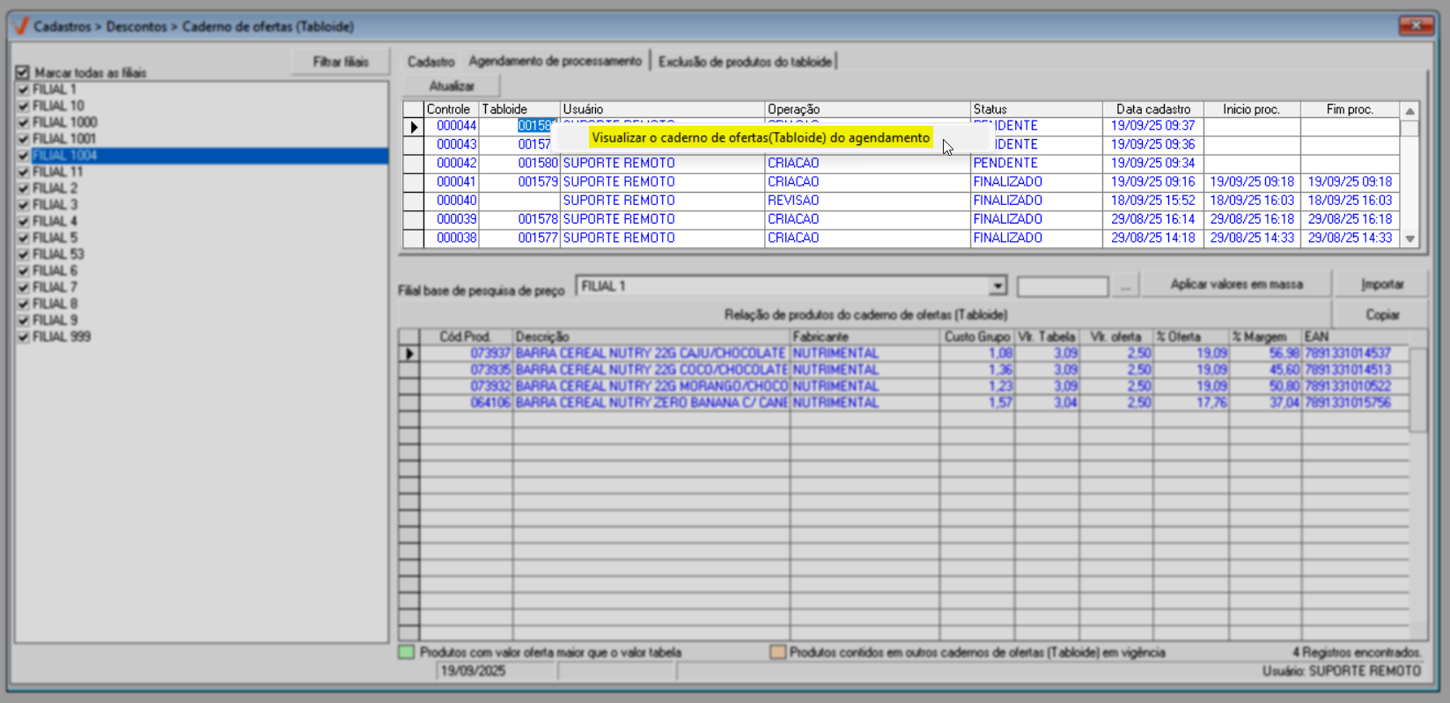Open the 'Filial base de pesquisa' dropdown
The width and height of the screenshot is (1450, 703).
(997, 287)
